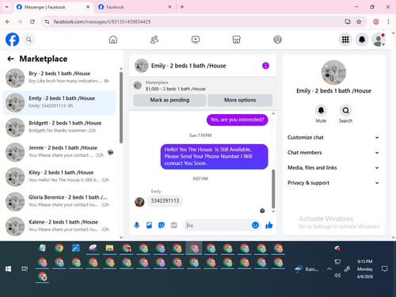Click the chat header title Emily - 2 beds
Screen dimensions: 396x297
click(x=188, y=66)
